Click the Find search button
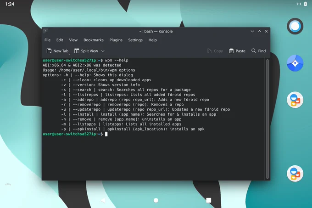This screenshot has height=208, width=312. click(258, 51)
